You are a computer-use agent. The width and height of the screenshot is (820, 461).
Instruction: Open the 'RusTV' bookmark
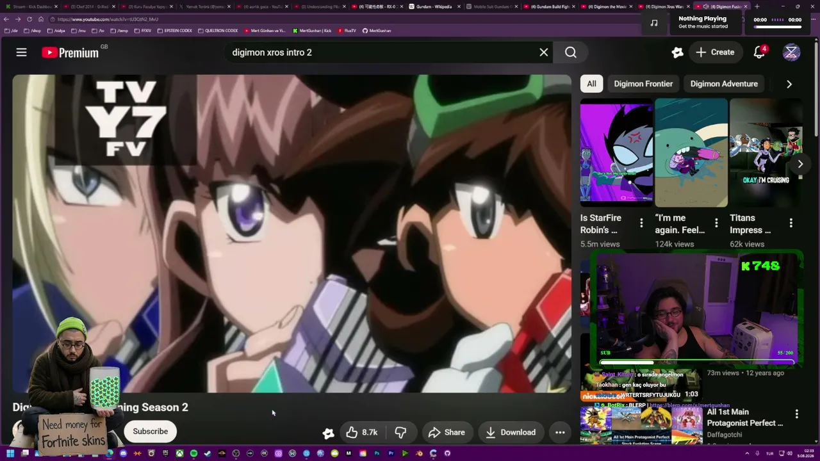point(347,31)
